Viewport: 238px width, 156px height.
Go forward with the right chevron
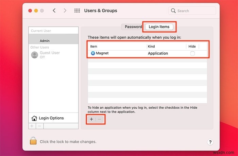tap(65, 11)
